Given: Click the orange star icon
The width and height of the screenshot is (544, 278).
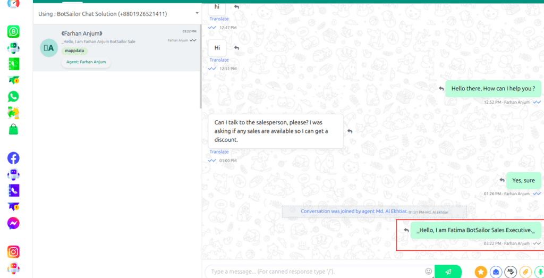Looking at the screenshot, I should [x=480, y=272].
